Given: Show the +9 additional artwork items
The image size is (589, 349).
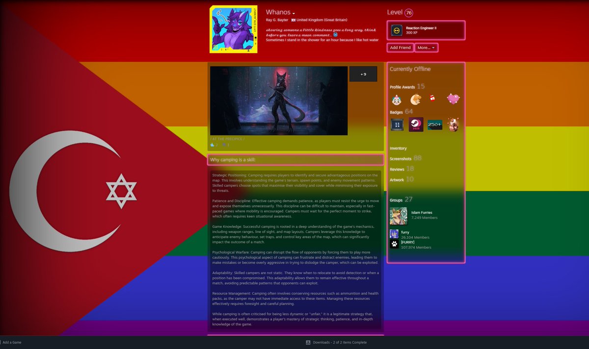Looking at the screenshot, I should 363,74.
